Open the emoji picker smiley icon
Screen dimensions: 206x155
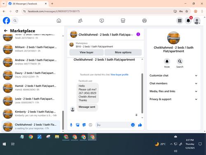pos(133,125)
